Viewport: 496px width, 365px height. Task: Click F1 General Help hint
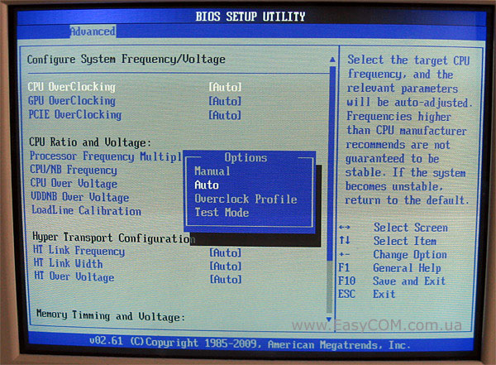(x=389, y=268)
